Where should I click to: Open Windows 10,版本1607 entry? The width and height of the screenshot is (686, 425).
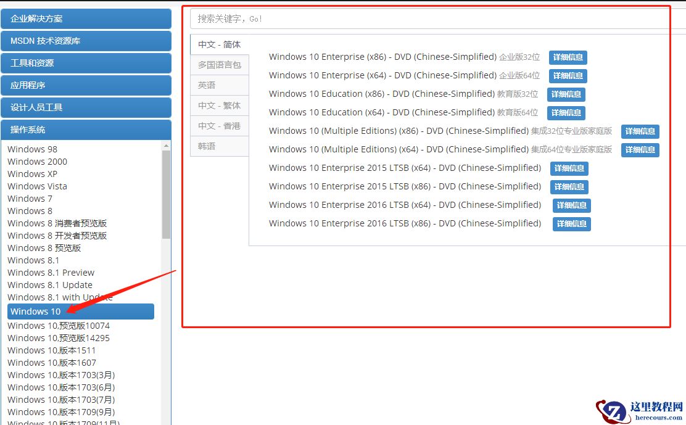click(51, 362)
